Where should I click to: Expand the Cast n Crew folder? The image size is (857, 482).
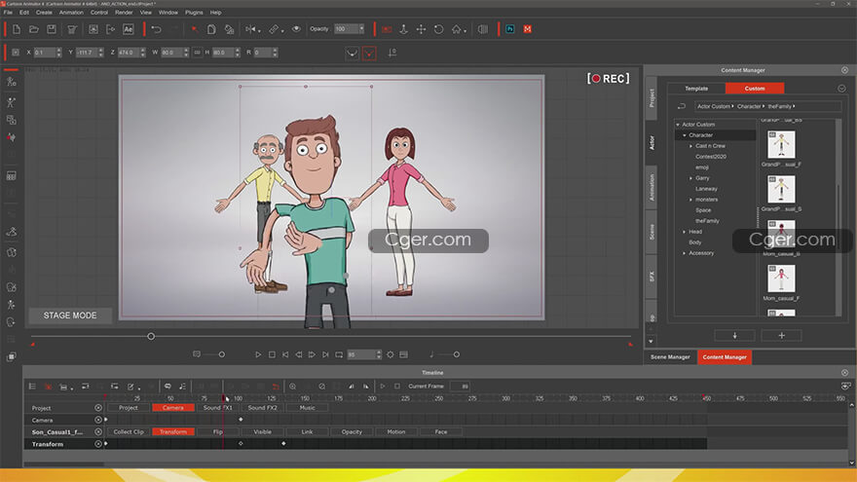pos(690,146)
